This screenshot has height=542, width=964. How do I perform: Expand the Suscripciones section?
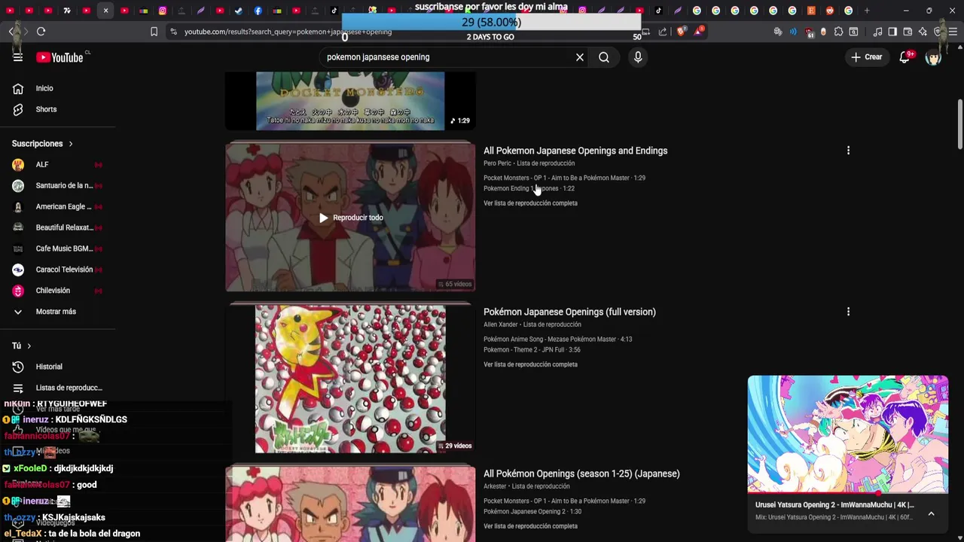coord(42,144)
